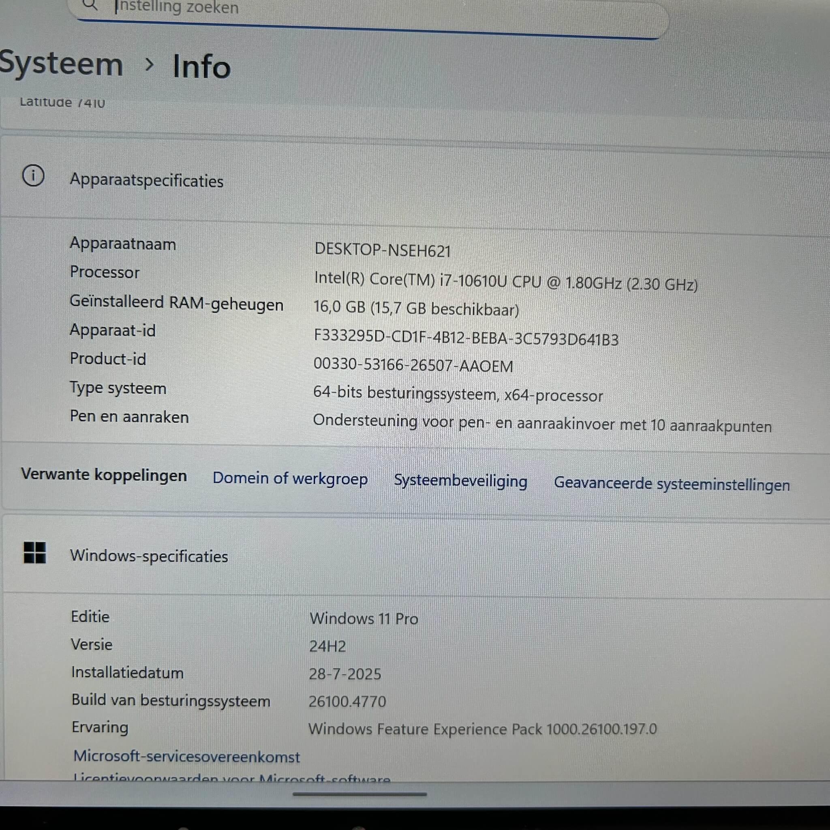
Task: Click the Windows logo icon
Action: [35, 552]
